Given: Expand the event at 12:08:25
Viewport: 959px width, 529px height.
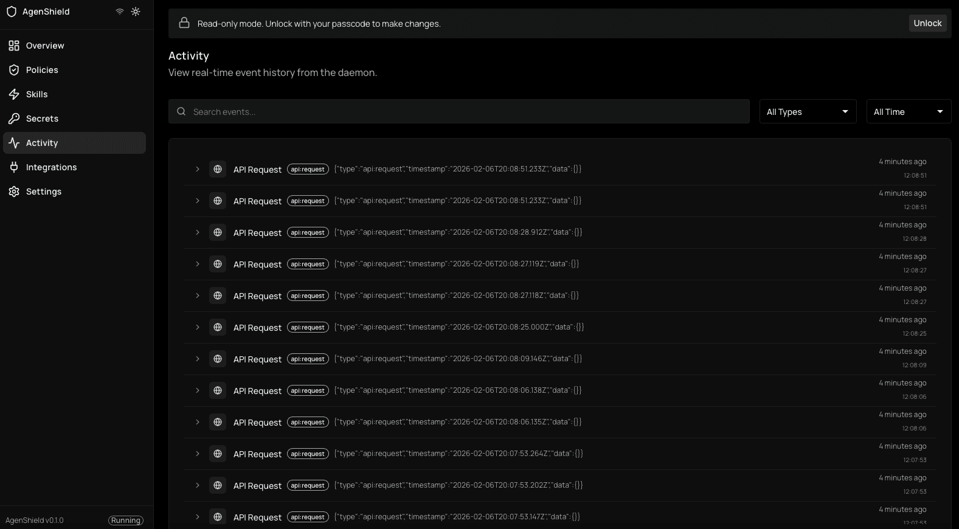Looking at the screenshot, I should click(x=198, y=327).
